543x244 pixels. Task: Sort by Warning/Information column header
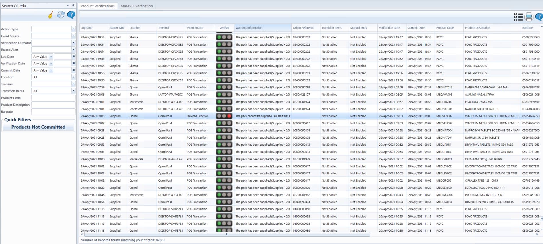click(263, 28)
